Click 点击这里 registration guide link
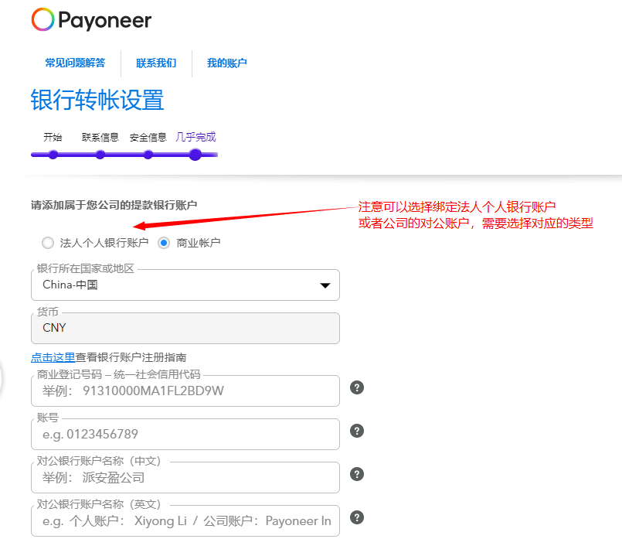Screen dimensions: 622x539 coord(53,357)
